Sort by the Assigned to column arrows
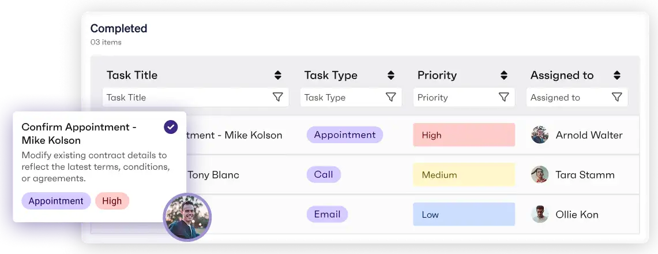This screenshot has width=658, height=254. click(x=616, y=75)
